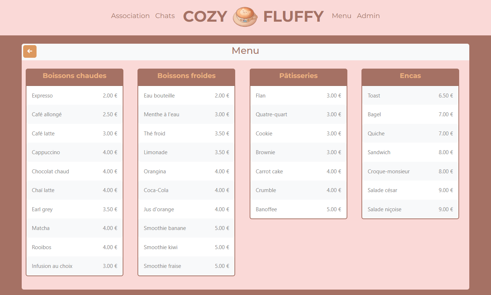Viewport: 491px width, 295px height.
Task: Click the Banoffee item
Action: 299,209
